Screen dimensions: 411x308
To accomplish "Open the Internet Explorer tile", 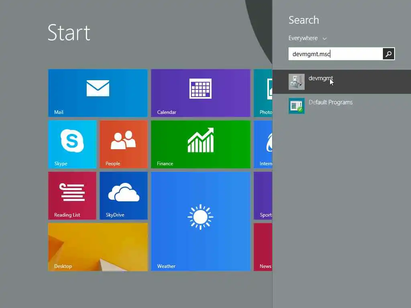I will click(263, 144).
